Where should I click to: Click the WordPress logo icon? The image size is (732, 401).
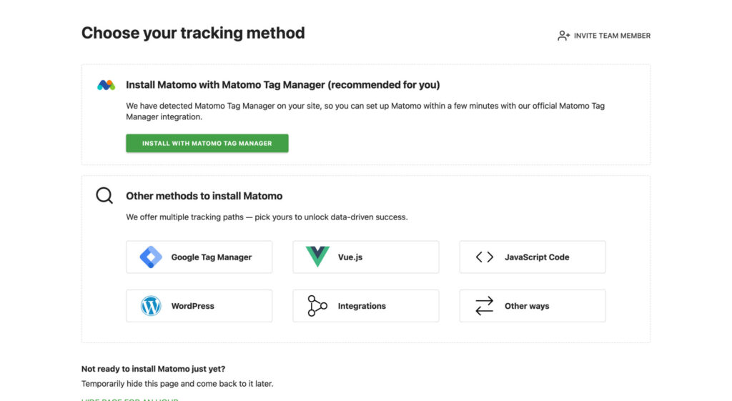pos(151,306)
